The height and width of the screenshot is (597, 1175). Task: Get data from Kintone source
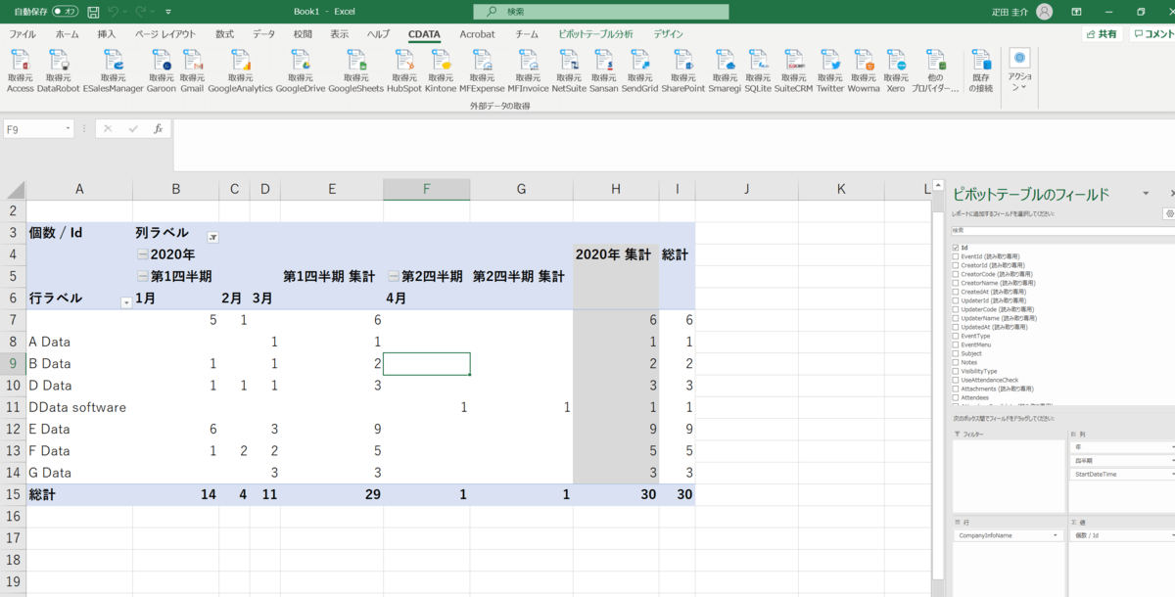[441, 71]
